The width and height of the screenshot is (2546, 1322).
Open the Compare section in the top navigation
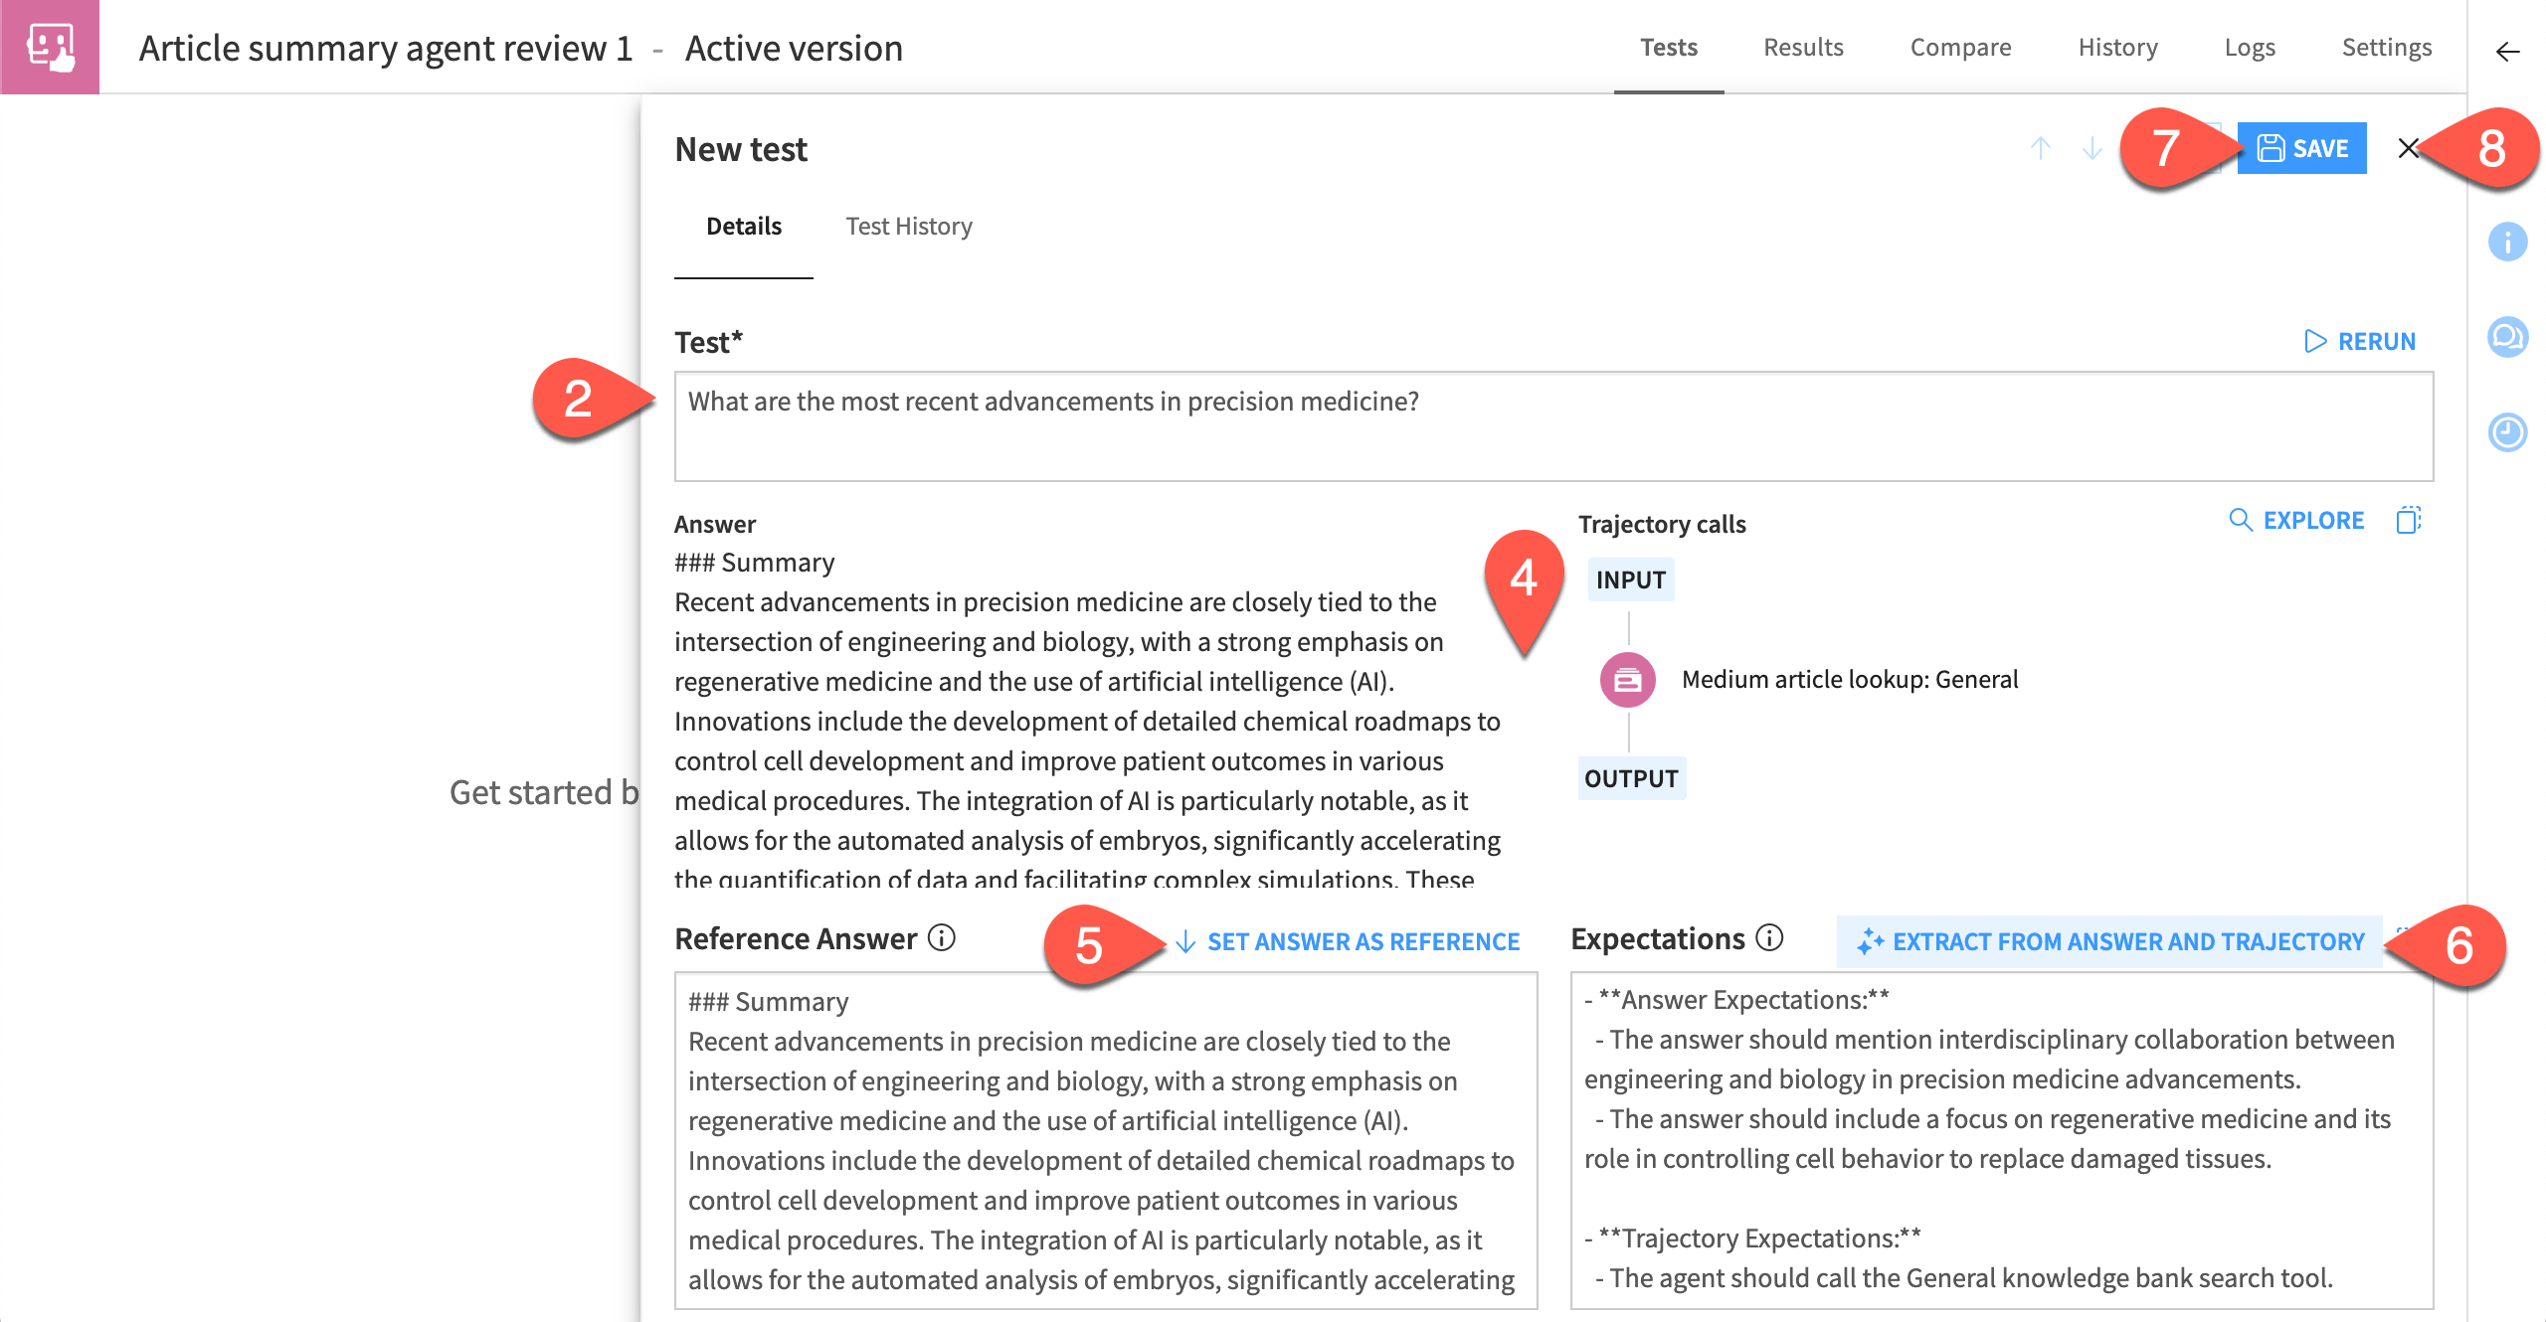pos(1960,47)
